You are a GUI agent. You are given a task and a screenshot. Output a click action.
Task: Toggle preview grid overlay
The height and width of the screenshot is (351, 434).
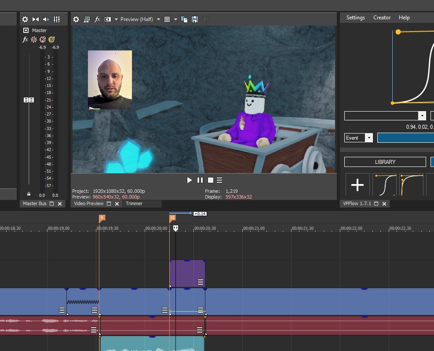(167, 19)
